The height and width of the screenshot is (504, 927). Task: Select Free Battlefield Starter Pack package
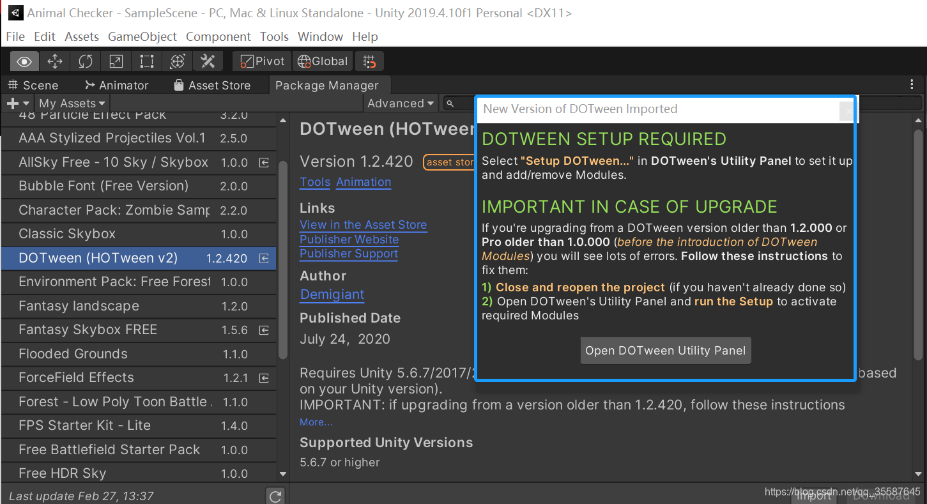tap(139, 450)
